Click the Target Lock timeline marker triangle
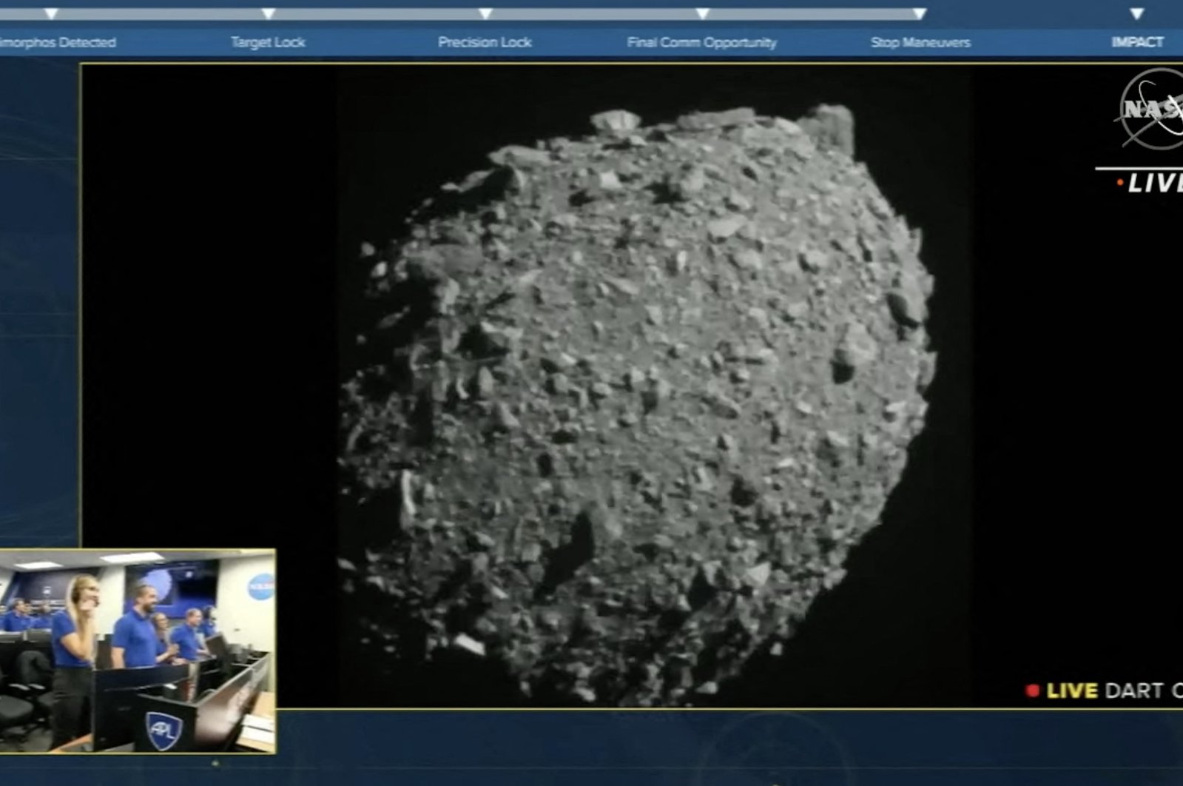 (x=269, y=14)
